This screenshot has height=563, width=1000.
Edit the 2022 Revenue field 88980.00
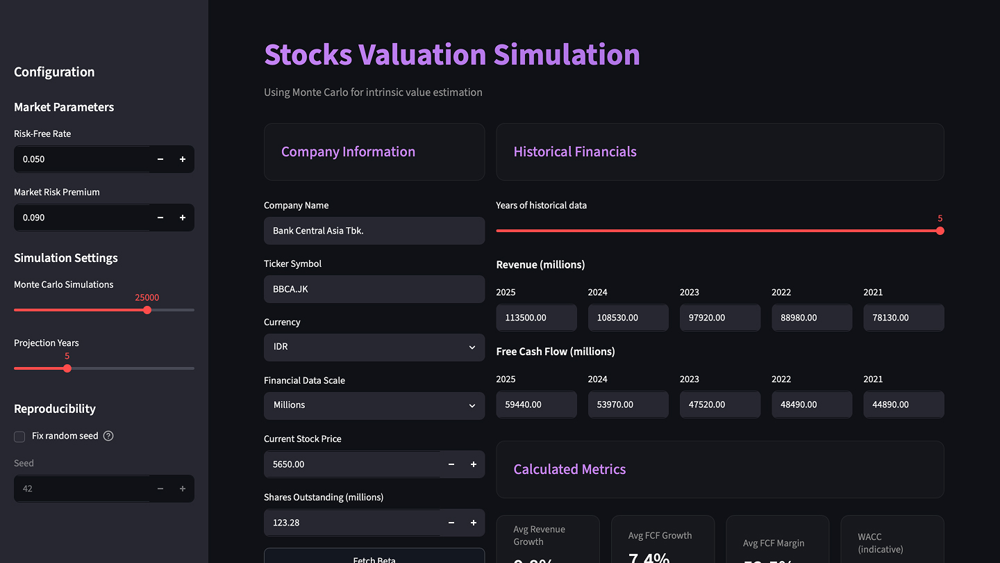pyautogui.click(x=812, y=318)
